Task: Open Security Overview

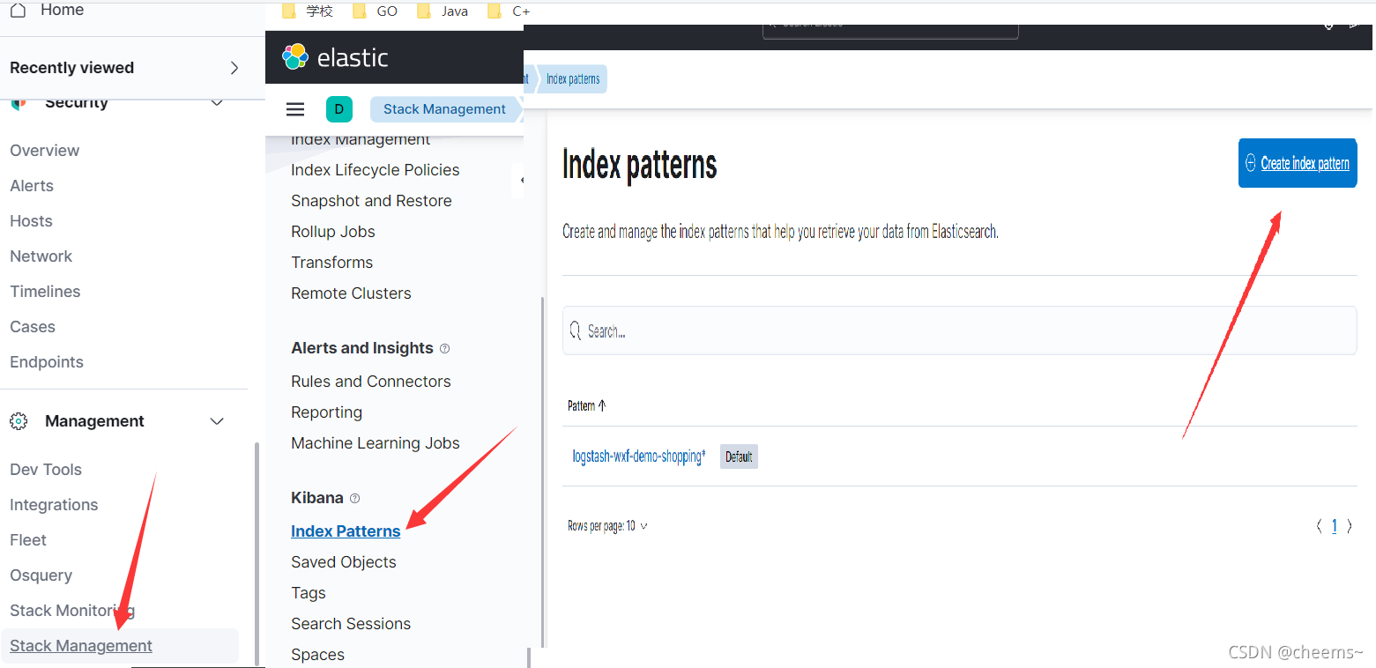Action: [x=45, y=151]
